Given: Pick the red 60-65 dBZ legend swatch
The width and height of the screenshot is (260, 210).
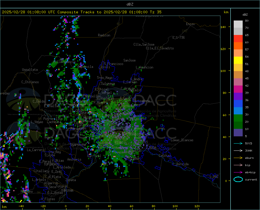Looking at the screenshot, I should click(x=238, y=39).
